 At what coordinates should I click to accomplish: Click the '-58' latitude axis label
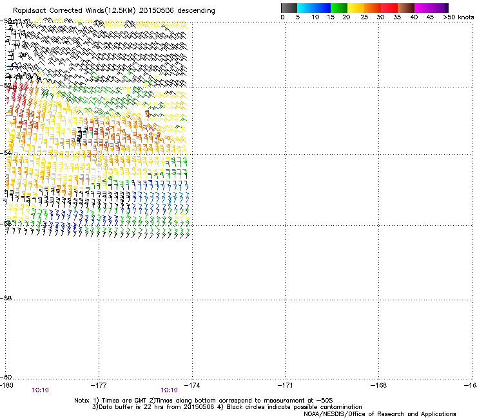[x=6, y=298]
